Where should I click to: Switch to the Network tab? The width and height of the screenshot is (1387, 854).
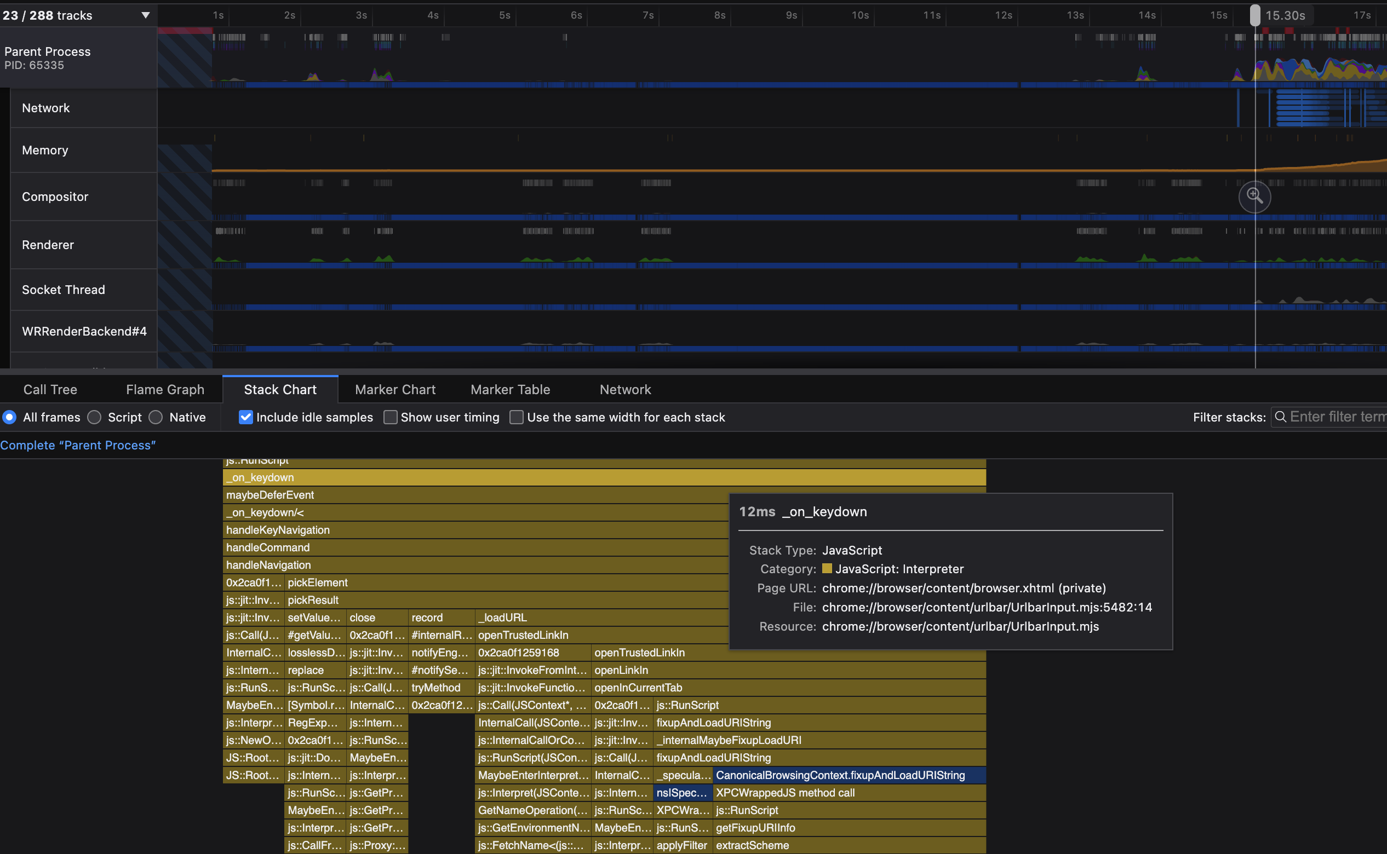[x=625, y=390]
